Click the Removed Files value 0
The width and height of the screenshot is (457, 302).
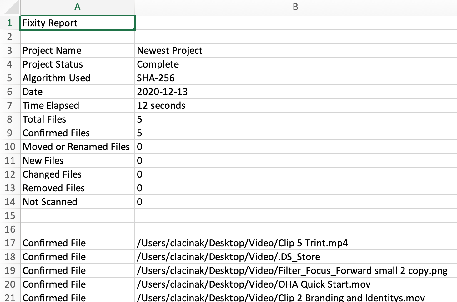pos(296,188)
